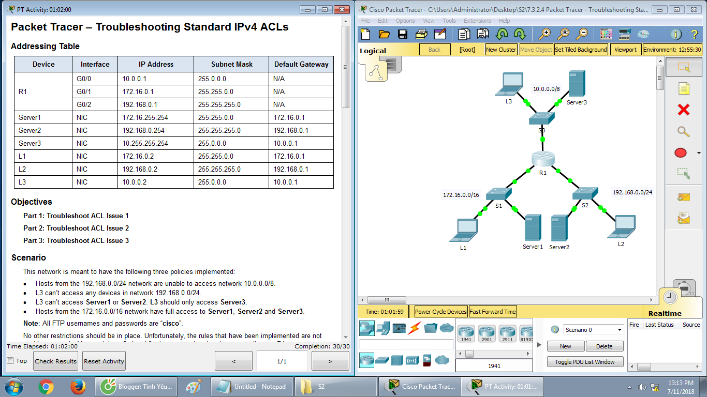
Task: Click the New Cluster button
Action: click(501, 50)
